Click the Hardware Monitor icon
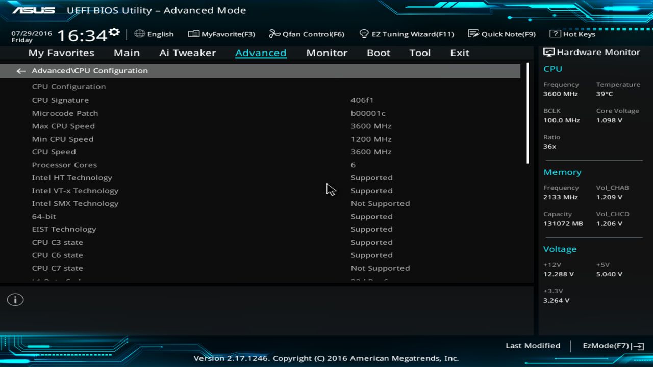Viewport: 653px width, 367px height. pyautogui.click(x=548, y=51)
